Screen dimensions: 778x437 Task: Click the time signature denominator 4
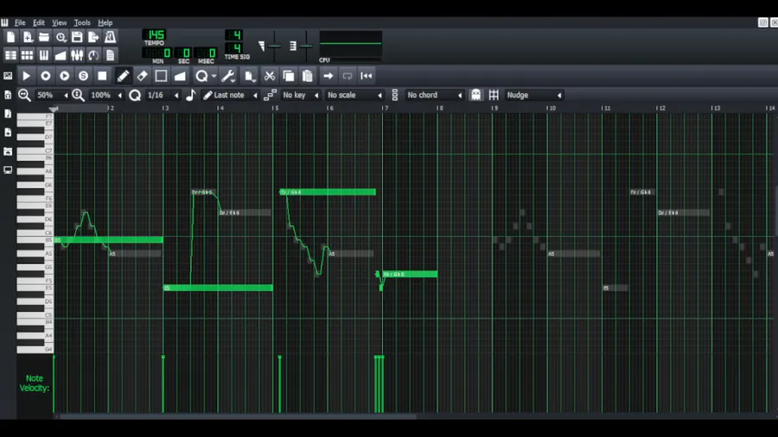(x=234, y=47)
